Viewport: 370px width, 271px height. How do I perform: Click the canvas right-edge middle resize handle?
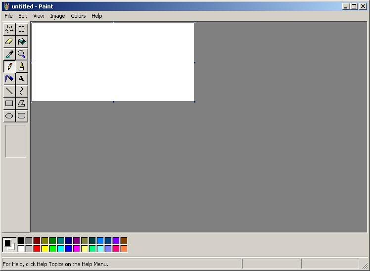click(195, 62)
